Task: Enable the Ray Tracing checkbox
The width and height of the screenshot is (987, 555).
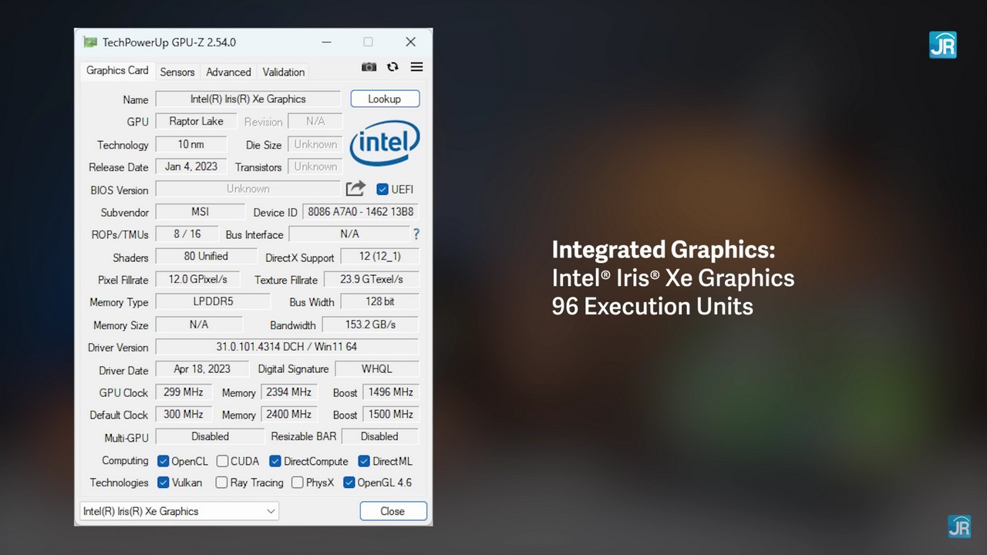Action: coord(222,483)
